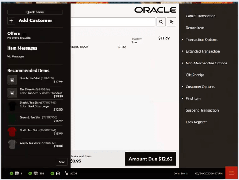Screen dimensions: 239x180
Task: Expand Extended Transaction submenu
Action: point(203,51)
